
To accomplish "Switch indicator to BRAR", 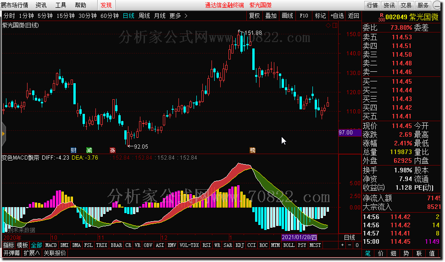I will pyautogui.click(x=117, y=245).
